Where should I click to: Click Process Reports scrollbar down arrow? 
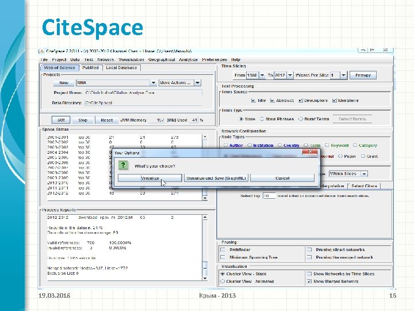(x=205, y=278)
